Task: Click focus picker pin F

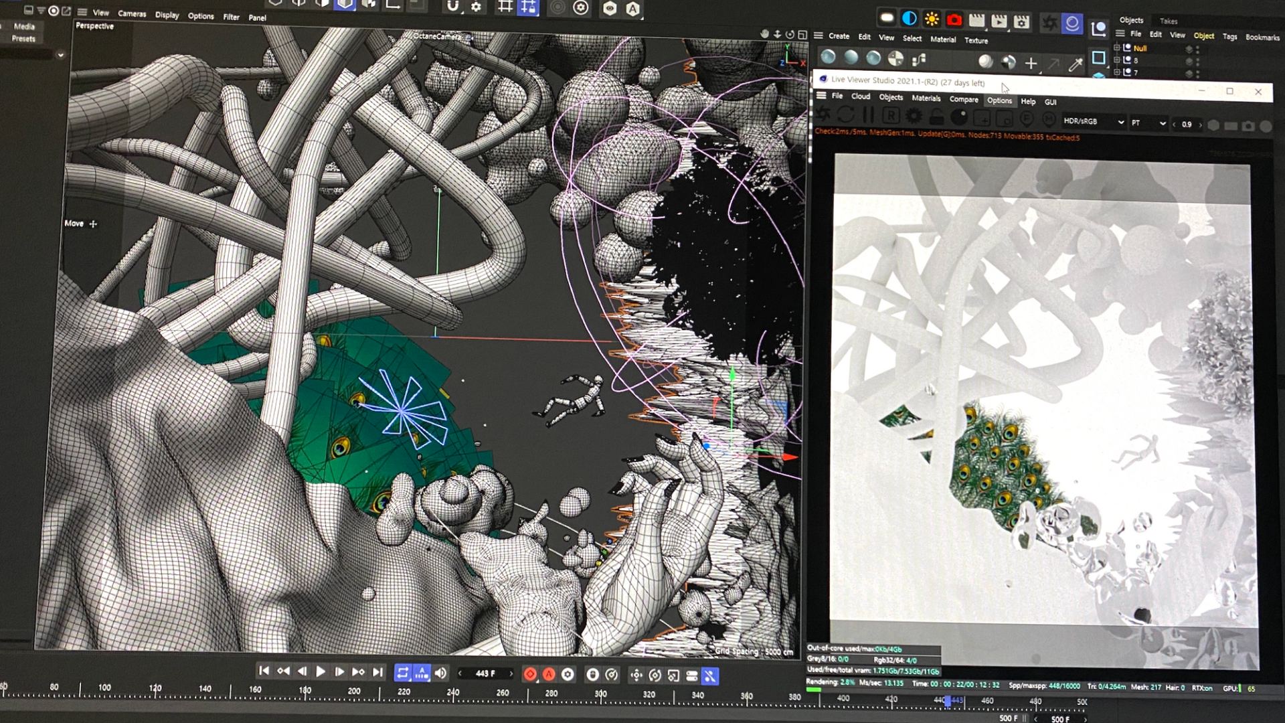Action: [x=1027, y=119]
